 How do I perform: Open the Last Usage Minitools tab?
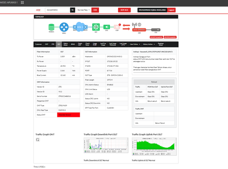click(x=113, y=44)
